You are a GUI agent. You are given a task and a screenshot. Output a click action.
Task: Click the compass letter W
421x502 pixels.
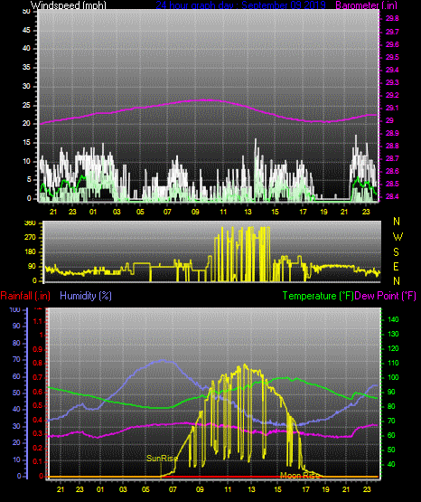pyautogui.click(x=398, y=237)
